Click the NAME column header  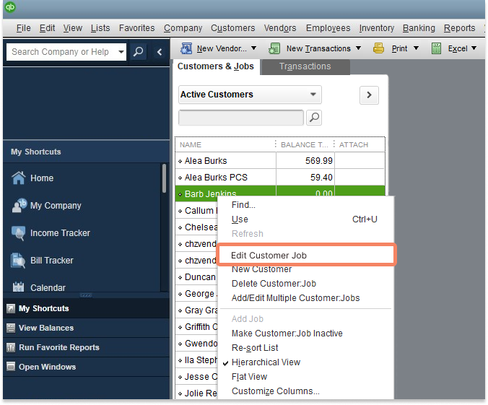(225, 145)
